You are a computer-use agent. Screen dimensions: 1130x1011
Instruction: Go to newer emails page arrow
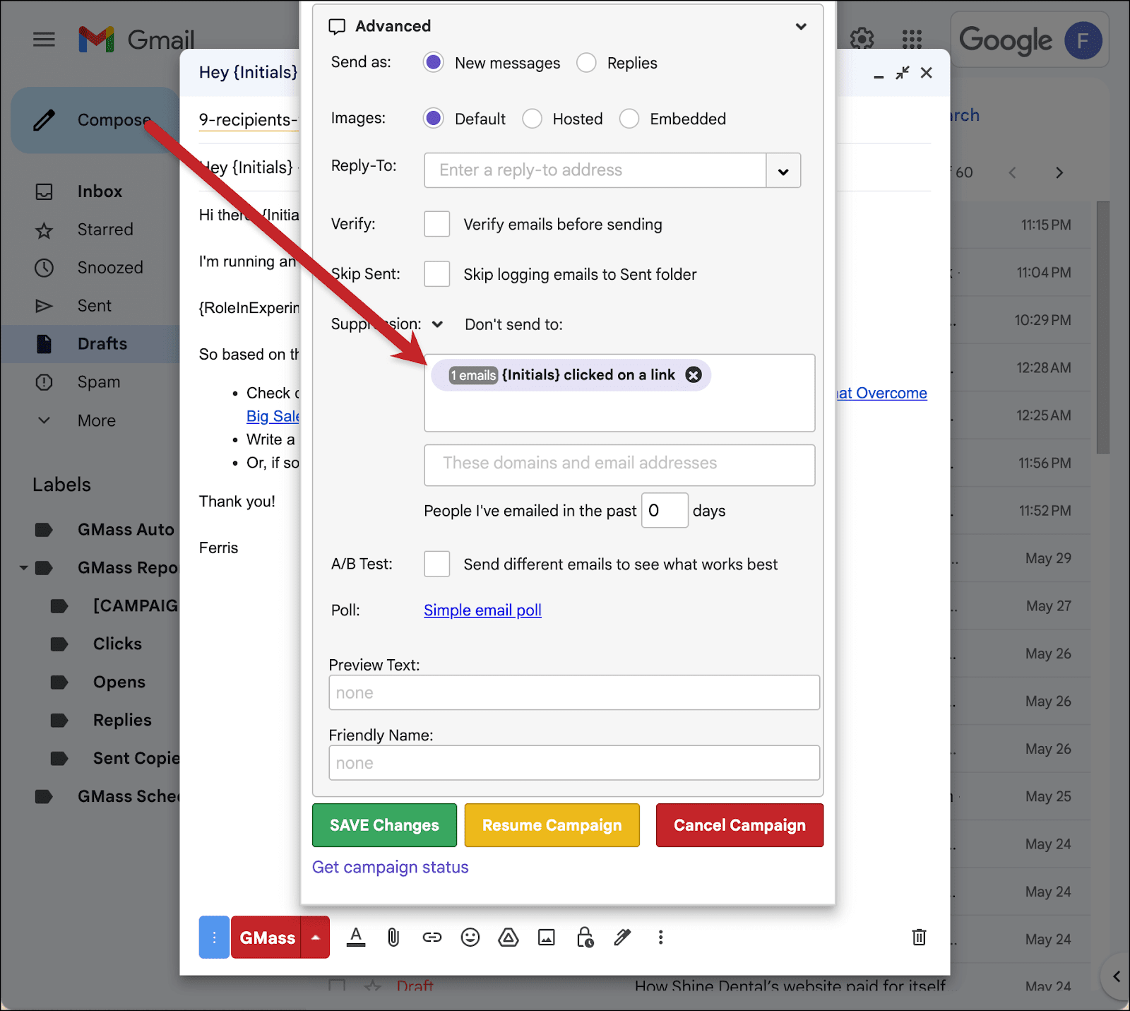coord(1013,172)
